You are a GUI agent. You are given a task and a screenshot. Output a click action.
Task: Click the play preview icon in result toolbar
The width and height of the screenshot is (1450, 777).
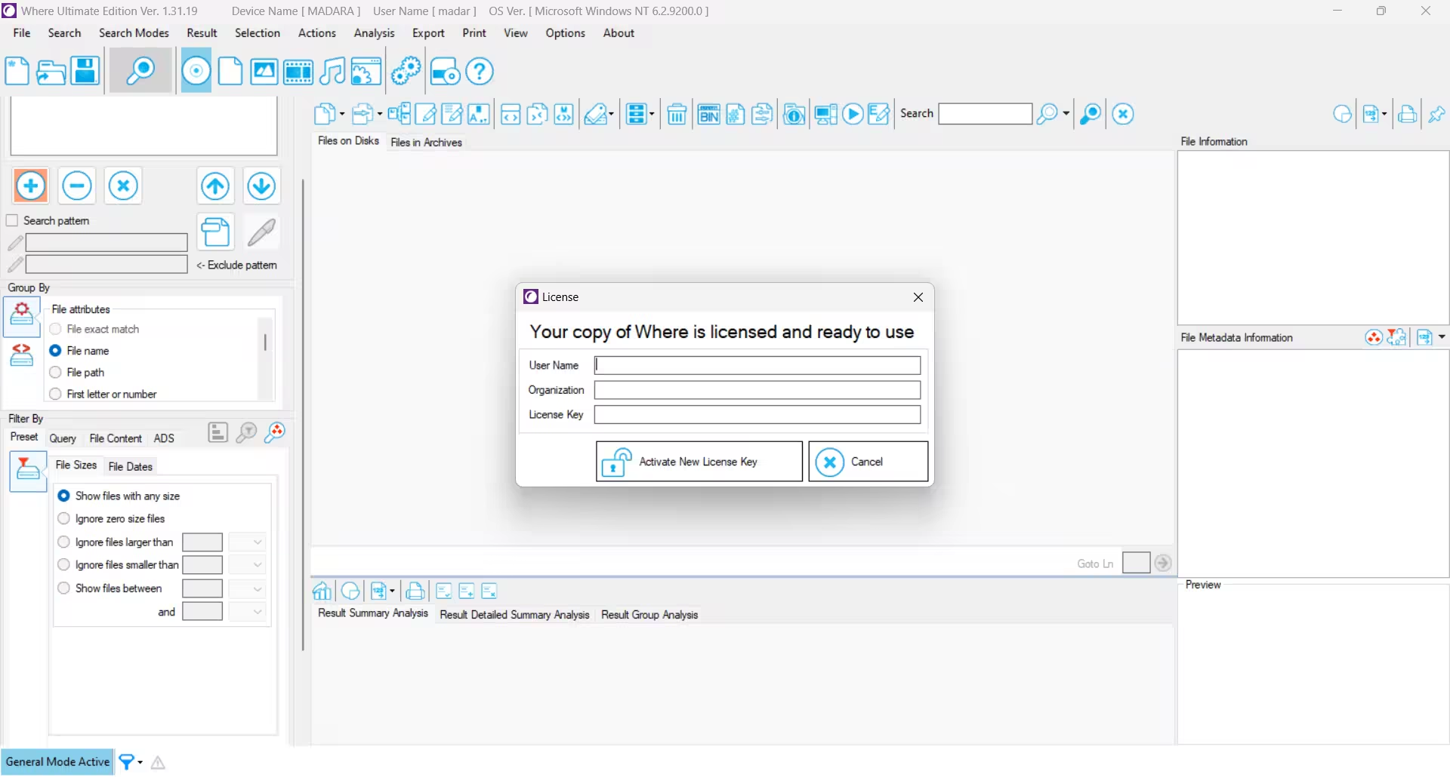[x=853, y=114]
